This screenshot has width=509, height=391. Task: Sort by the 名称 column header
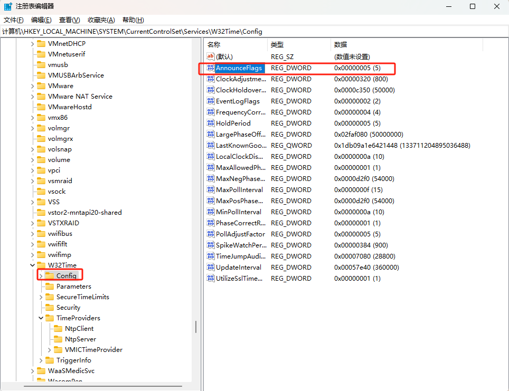click(x=236, y=45)
